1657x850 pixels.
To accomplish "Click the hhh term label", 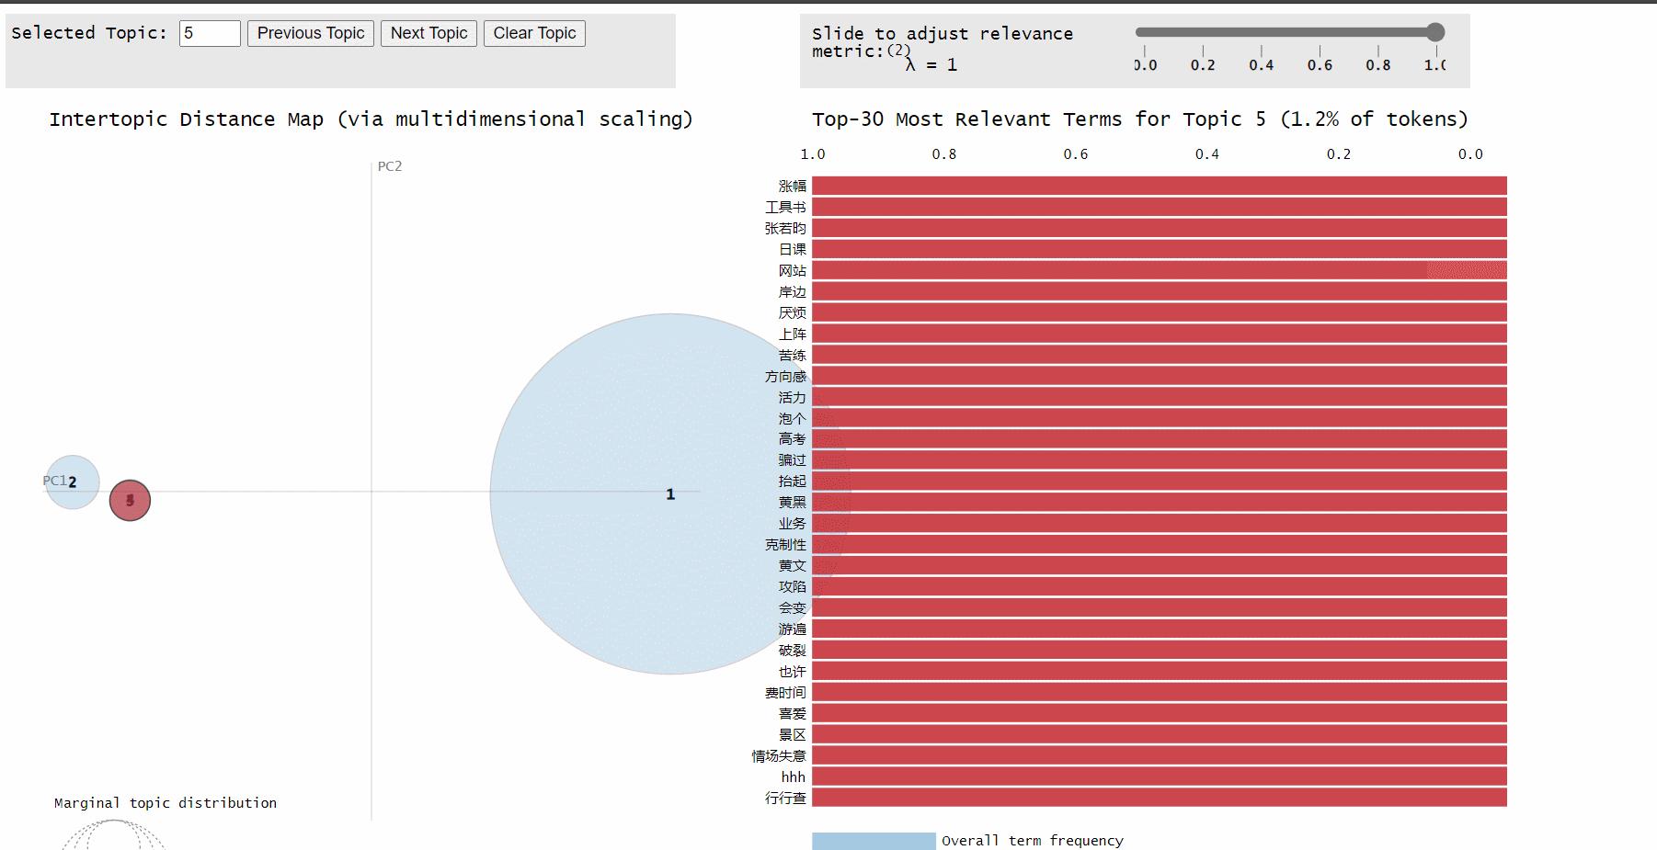I will tap(793, 777).
